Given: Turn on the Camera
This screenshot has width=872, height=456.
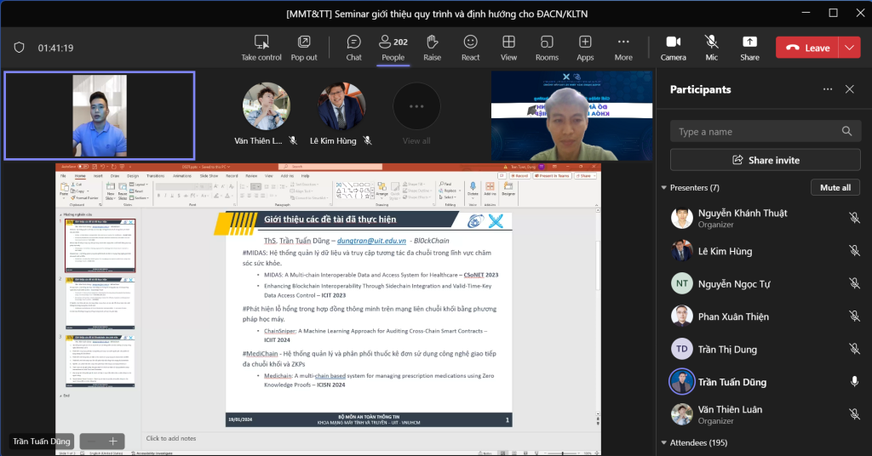Looking at the screenshot, I should [673, 48].
